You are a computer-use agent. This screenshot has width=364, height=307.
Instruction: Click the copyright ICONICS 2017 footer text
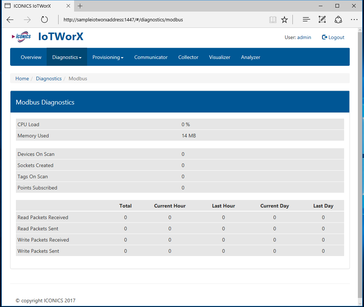click(46, 300)
